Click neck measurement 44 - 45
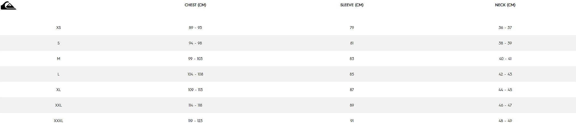Viewport: 576px width, 127px height. pos(505,90)
